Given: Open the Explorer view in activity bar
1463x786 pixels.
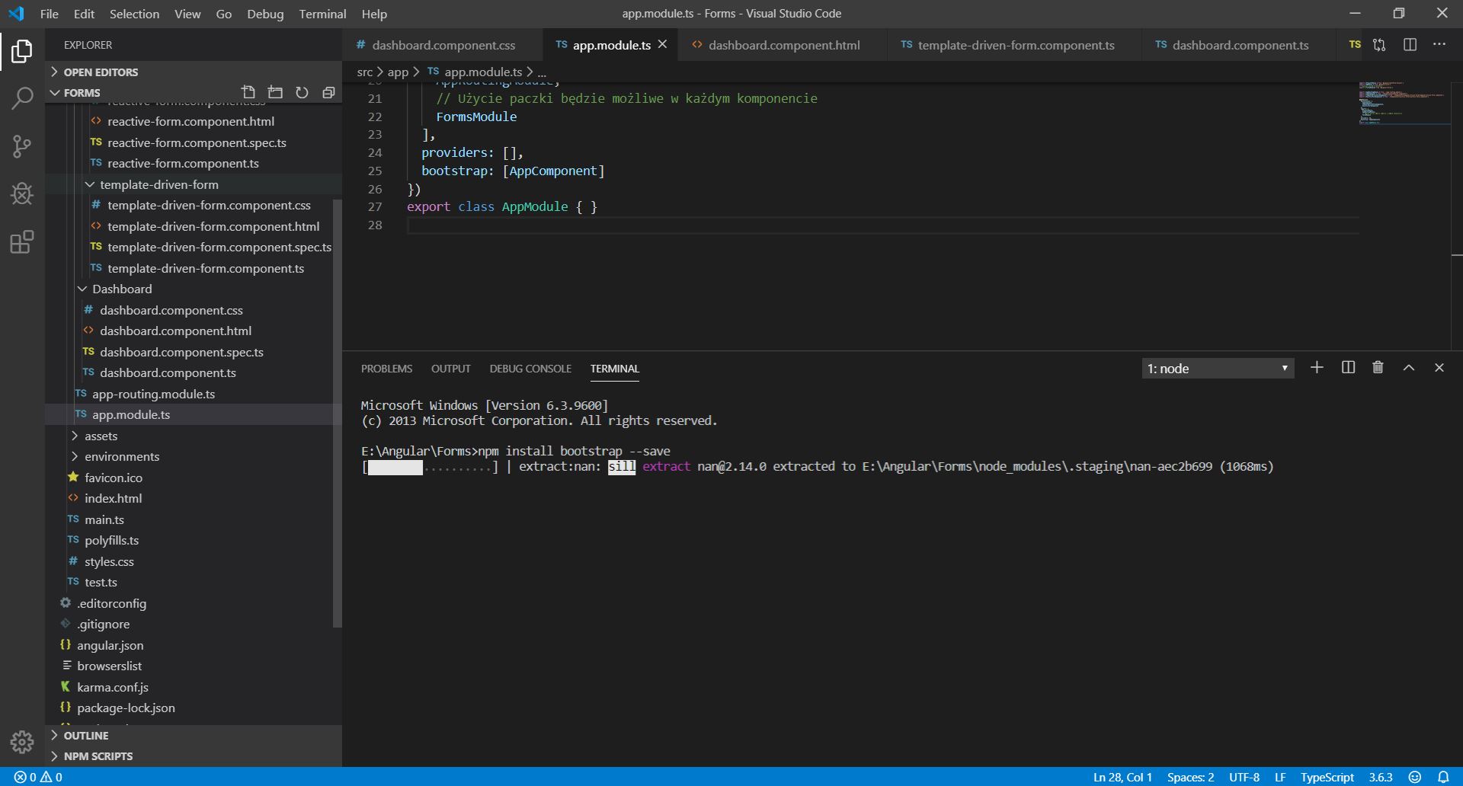Looking at the screenshot, I should coord(22,51).
